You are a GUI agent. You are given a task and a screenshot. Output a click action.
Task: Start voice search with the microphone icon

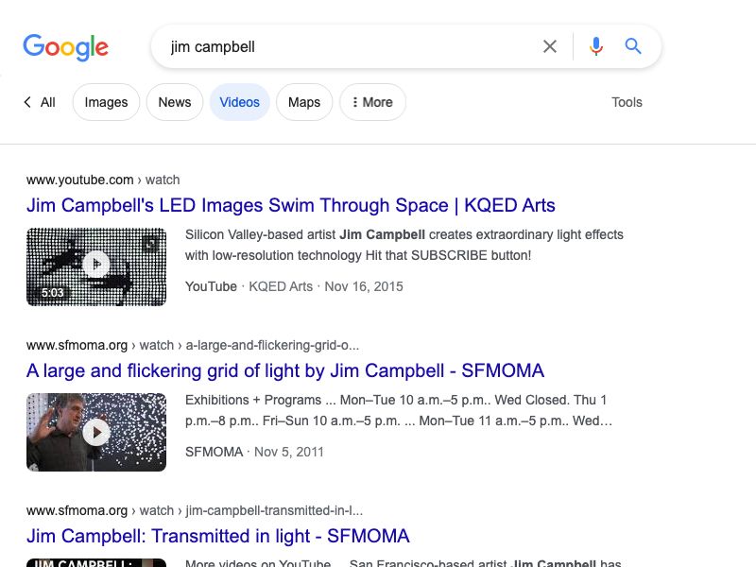[596, 46]
